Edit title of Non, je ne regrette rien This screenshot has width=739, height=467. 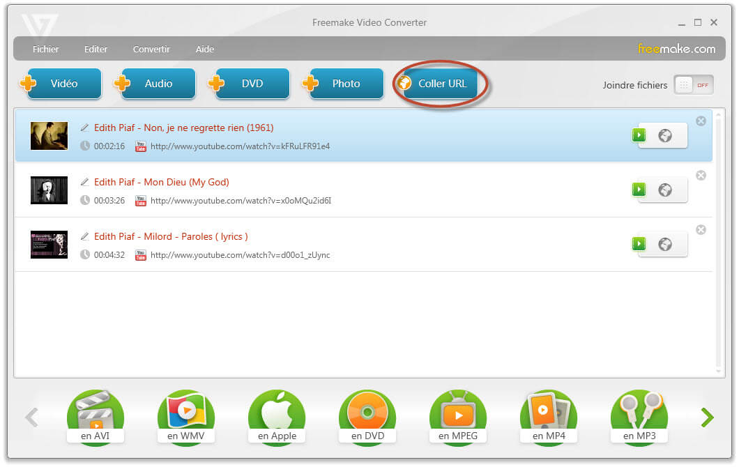pos(85,128)
